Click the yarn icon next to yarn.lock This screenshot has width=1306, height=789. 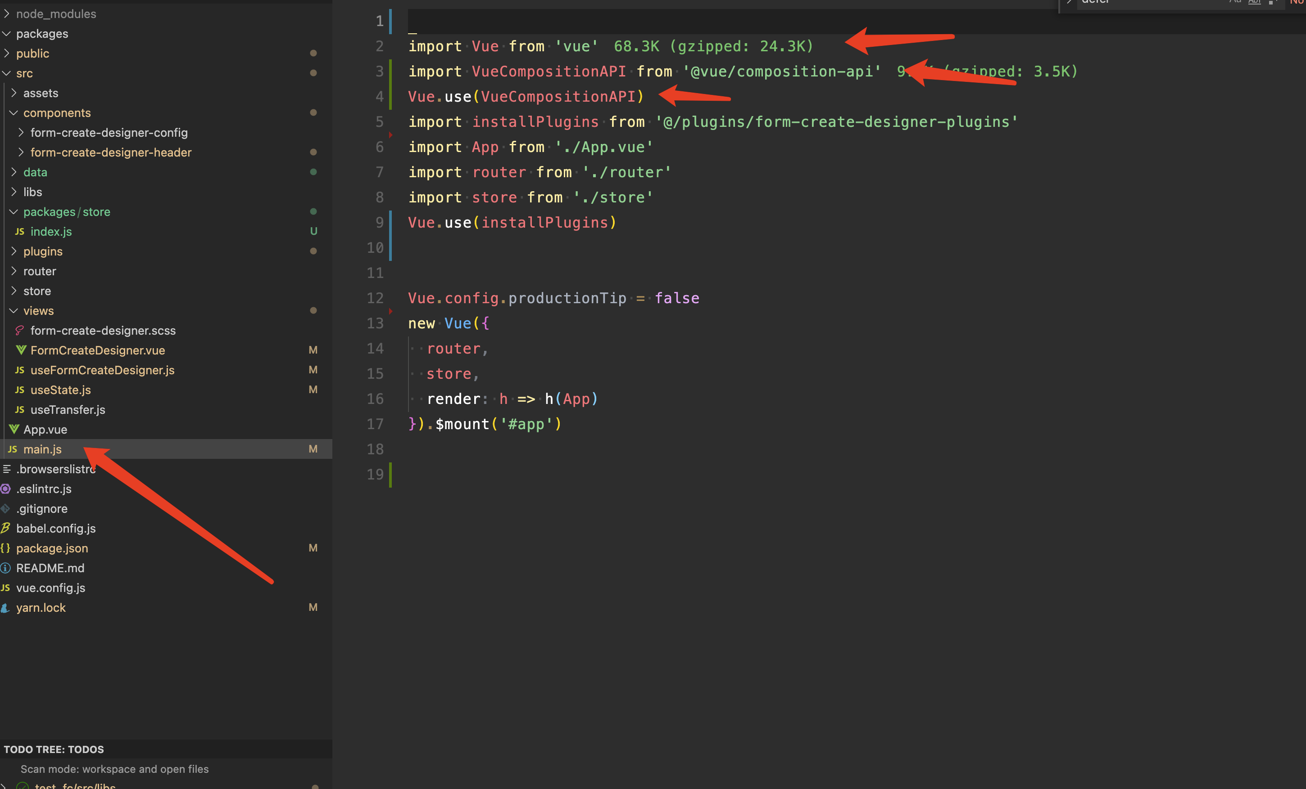[x=5, y=607]
